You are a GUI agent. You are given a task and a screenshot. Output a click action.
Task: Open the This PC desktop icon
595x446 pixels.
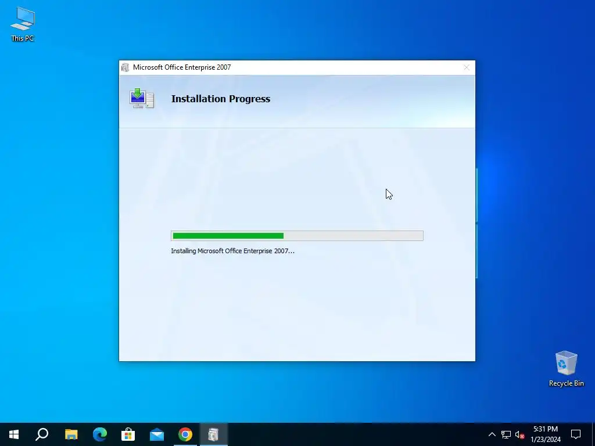[23, 23]
